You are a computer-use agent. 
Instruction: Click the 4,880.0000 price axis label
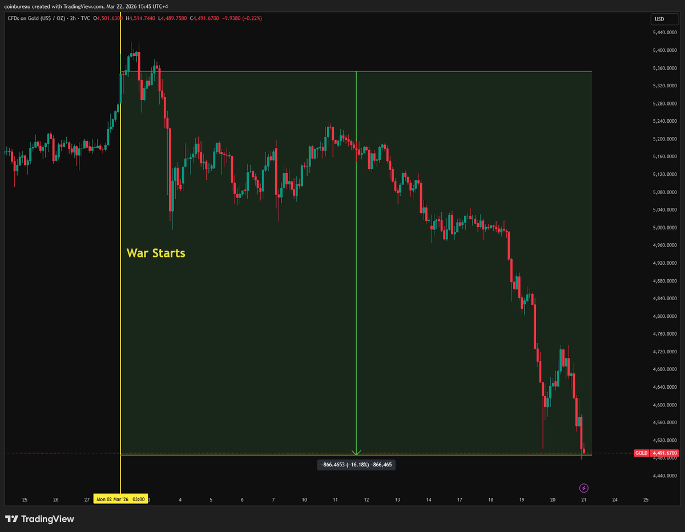coord(665,280)
